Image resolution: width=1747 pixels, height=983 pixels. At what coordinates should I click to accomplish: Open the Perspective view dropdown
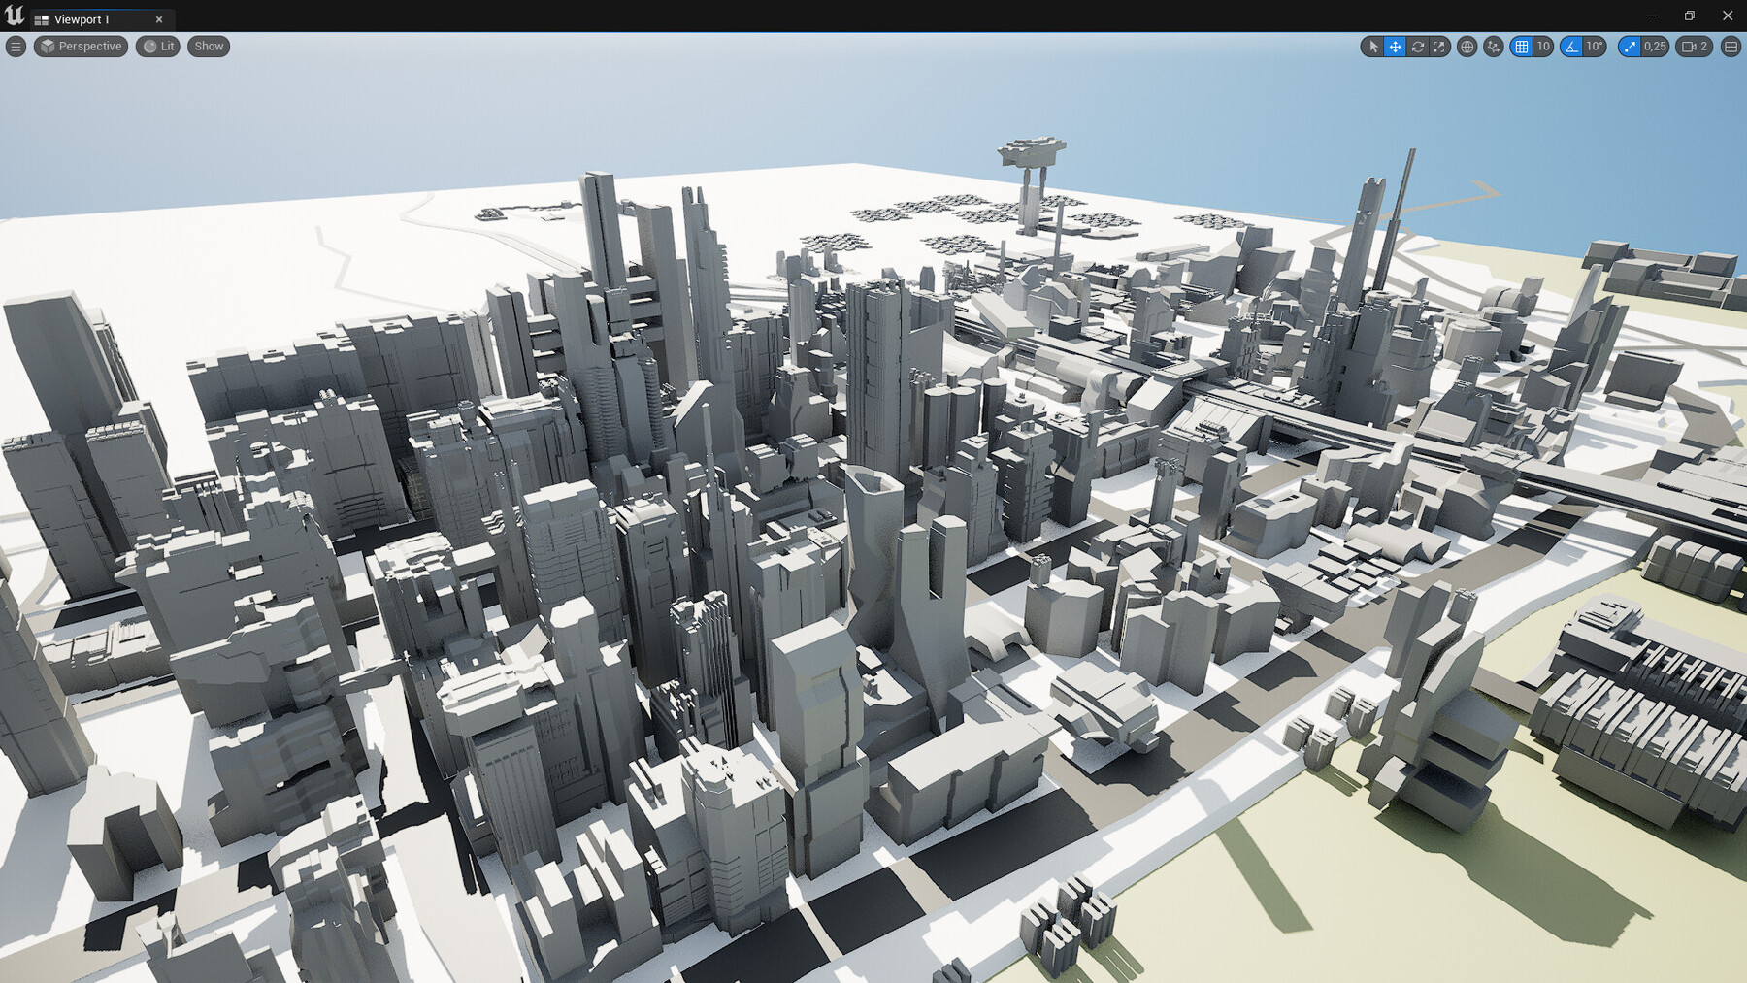(81, 47)
